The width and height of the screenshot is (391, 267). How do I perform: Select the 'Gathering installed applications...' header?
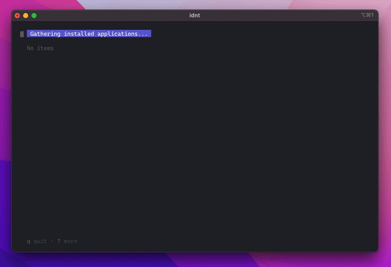[x=89, y=34]
